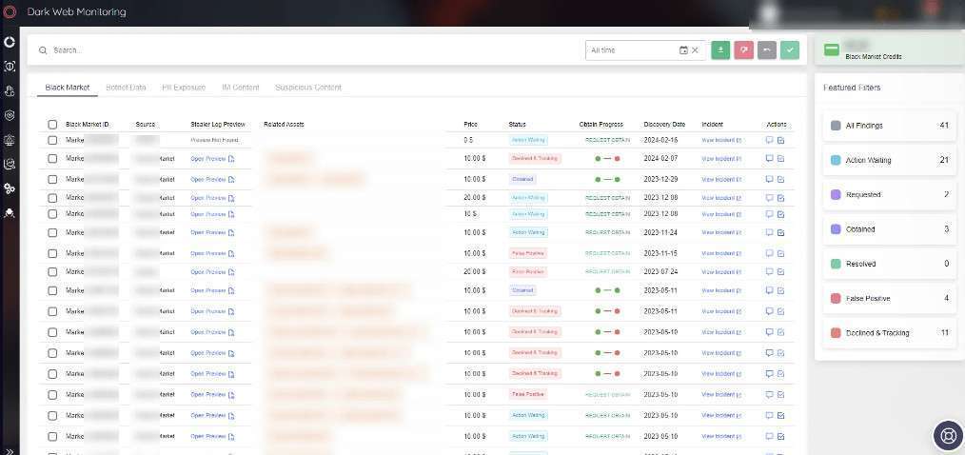Image resolution: width=965 pixels, height=455 pixels.
Task: Click the red thumbs-down decline button
Action: click(743, 49)
